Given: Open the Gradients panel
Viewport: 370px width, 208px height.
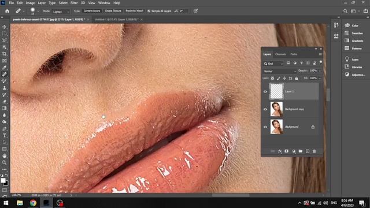Looking at the screenshot, I should 354,41.
